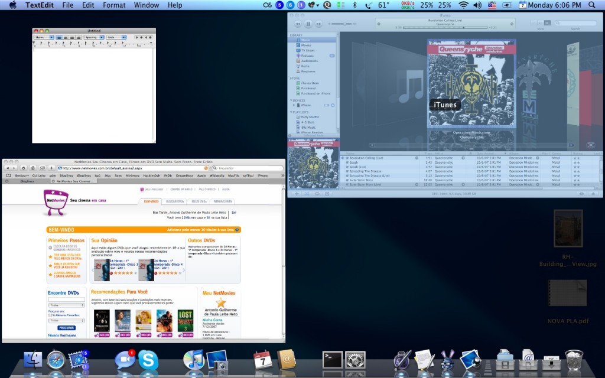Image resolution: width=605 pixels, height=378 pixels.
Task: Open Address Book from the Dock
Action: (287, 360)
